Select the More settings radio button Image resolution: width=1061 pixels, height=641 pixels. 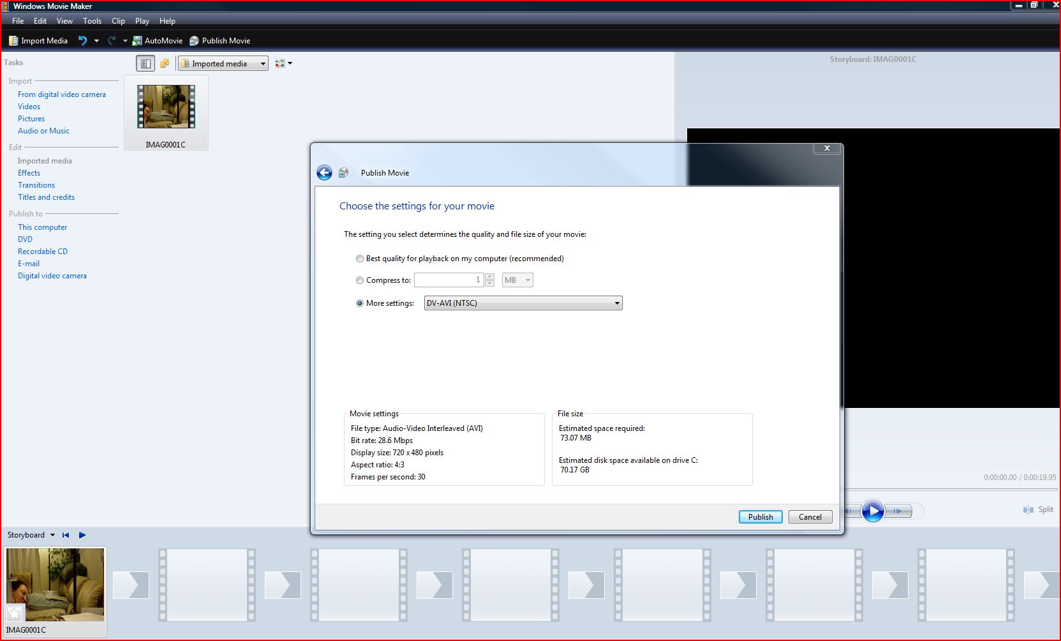(360, 303)
